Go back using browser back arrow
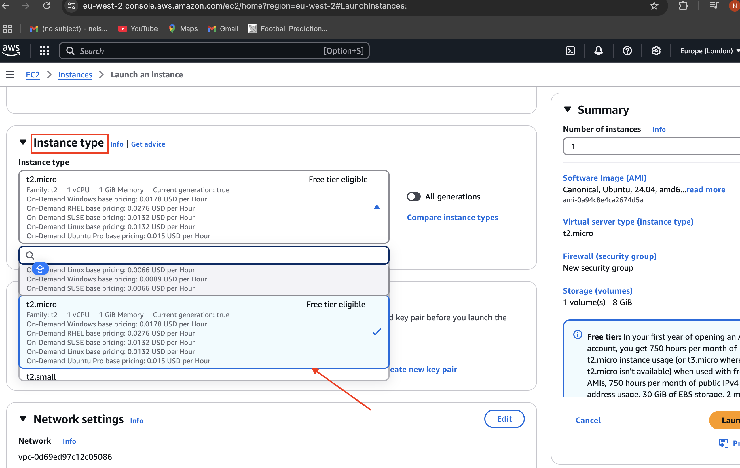The image size is (740, 468). 5,5
